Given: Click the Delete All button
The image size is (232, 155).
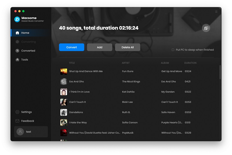Looking at the screenshot, I should [x=128, y=47].
